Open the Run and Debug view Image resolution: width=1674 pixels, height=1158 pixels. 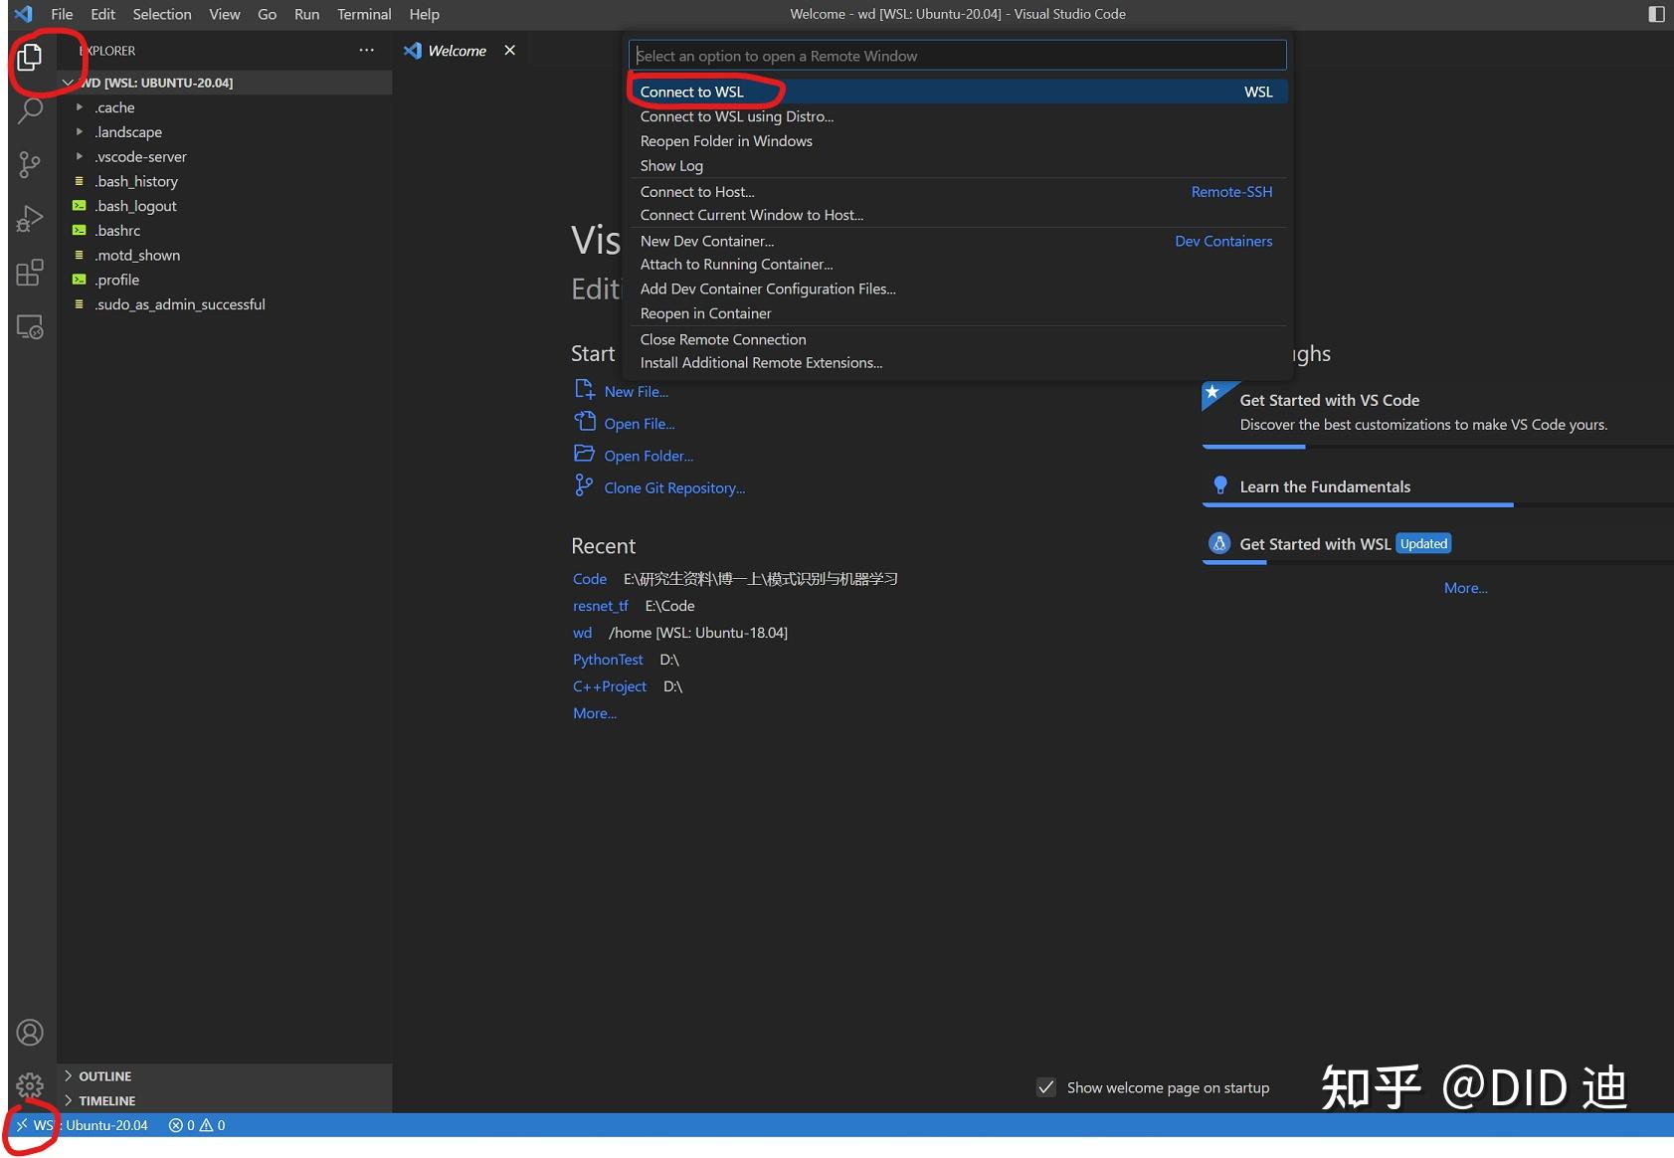point(30,219)
